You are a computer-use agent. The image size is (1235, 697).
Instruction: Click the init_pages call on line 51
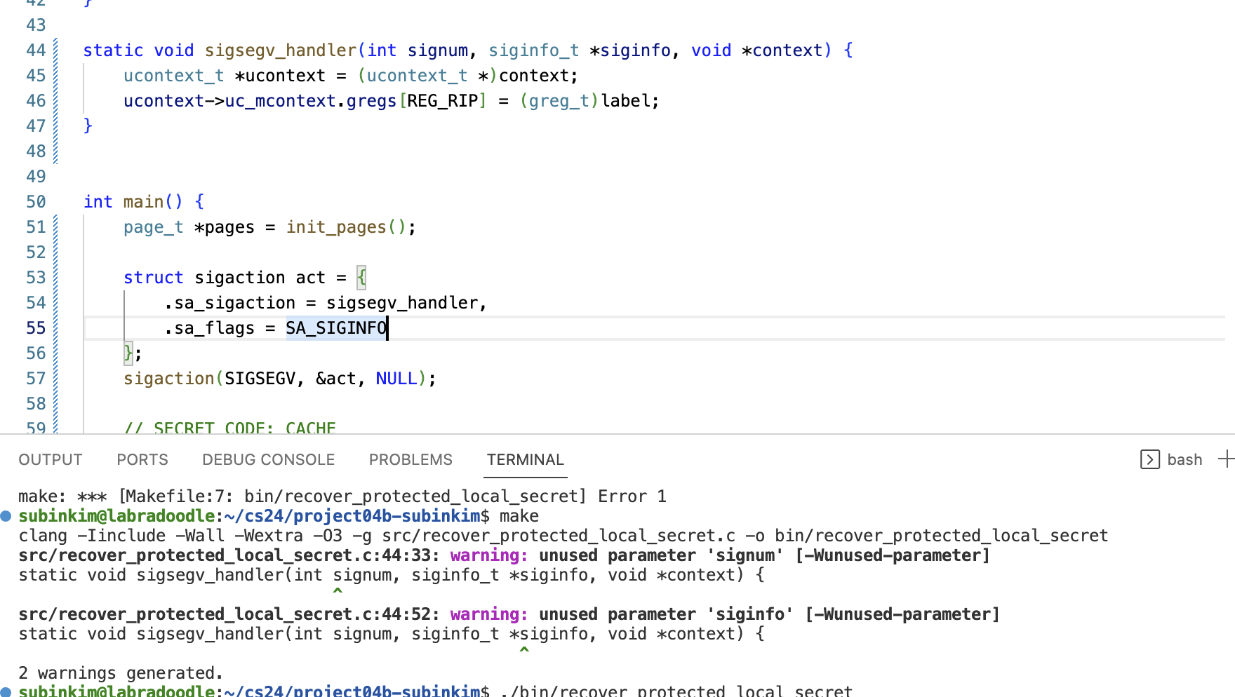335,227
